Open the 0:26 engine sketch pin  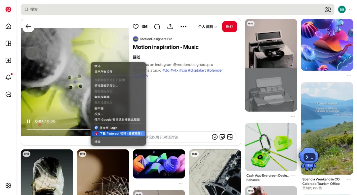coord(215,172)
